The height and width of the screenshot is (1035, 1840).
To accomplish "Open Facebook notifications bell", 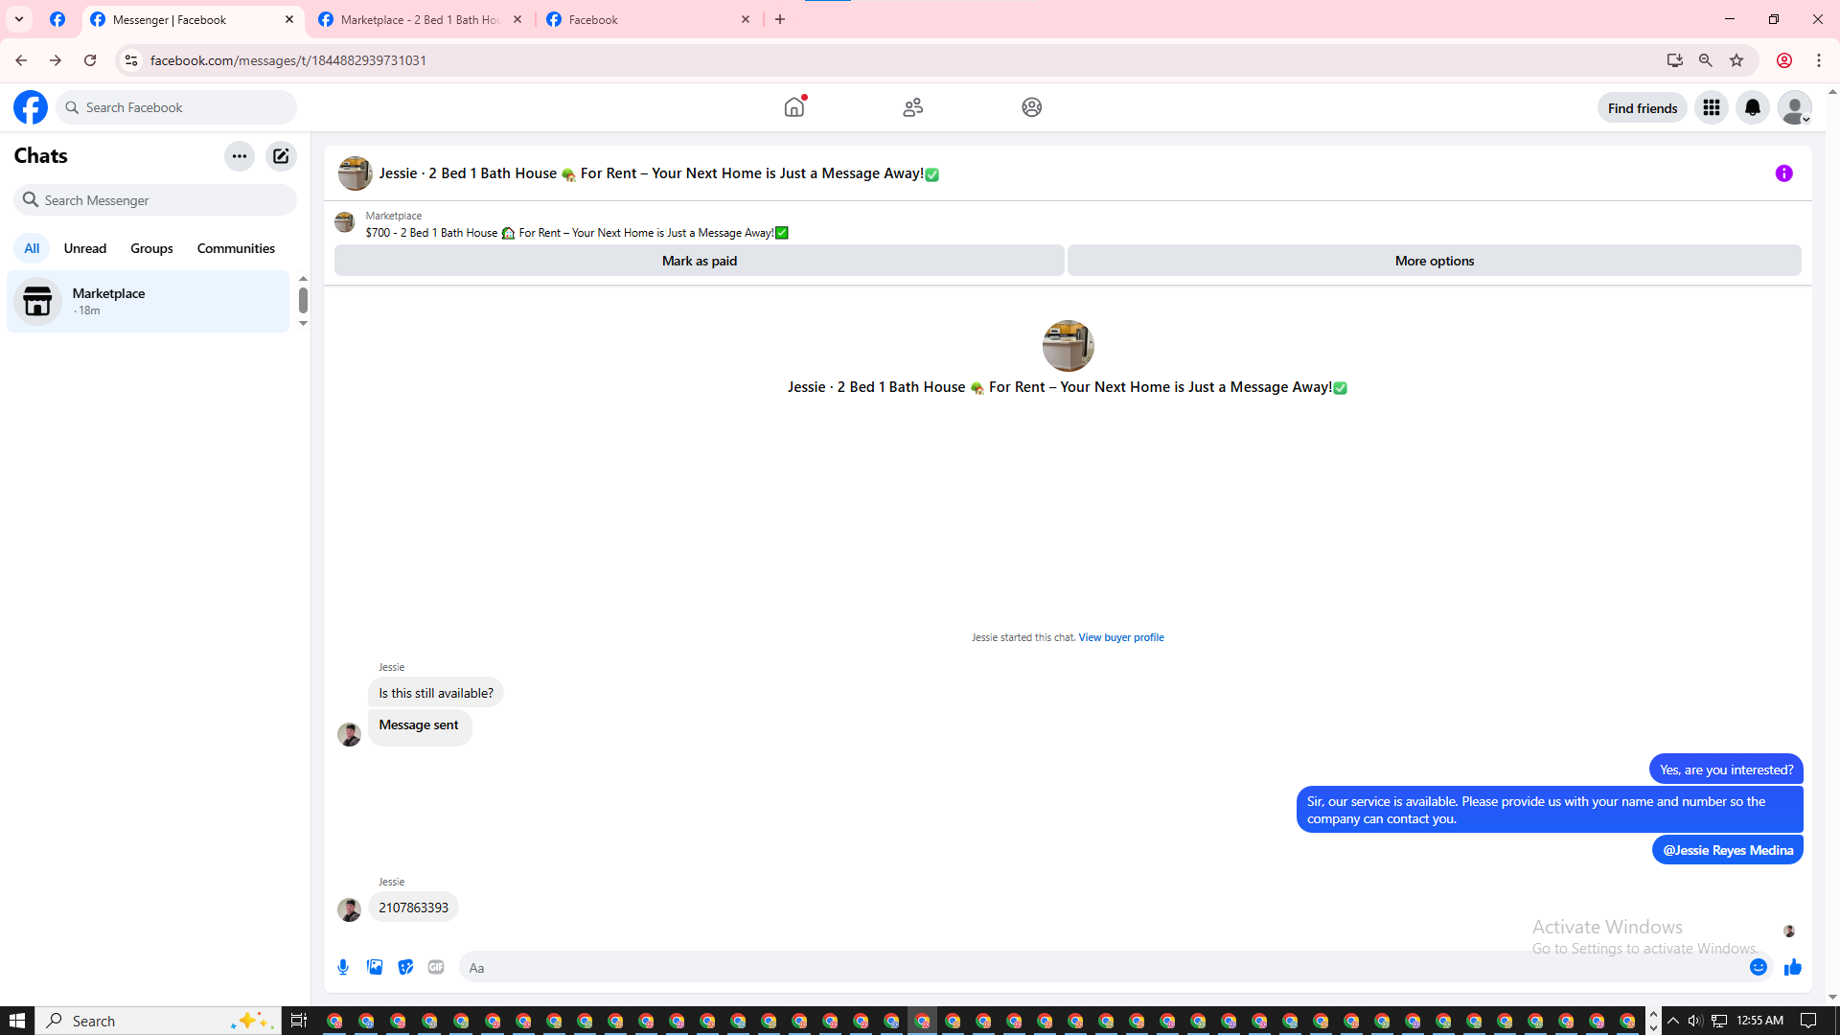I will [1753, 107].
